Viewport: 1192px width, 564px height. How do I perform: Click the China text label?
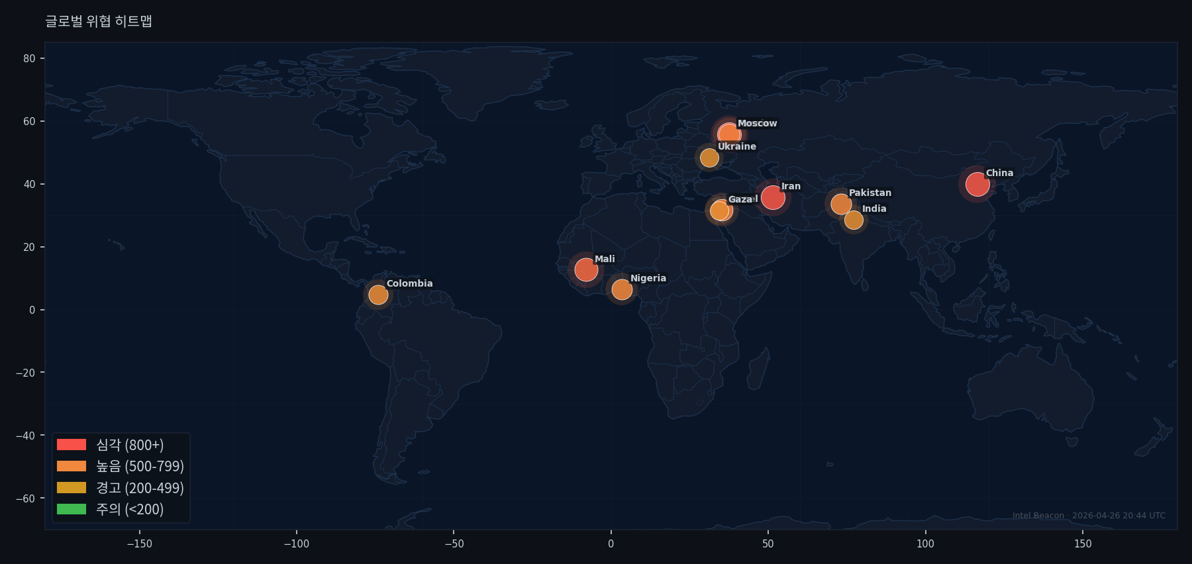[999, 173]
